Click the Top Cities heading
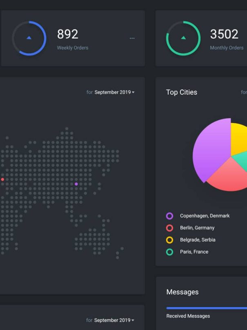247x330 pixels. (x=182, y=92)
